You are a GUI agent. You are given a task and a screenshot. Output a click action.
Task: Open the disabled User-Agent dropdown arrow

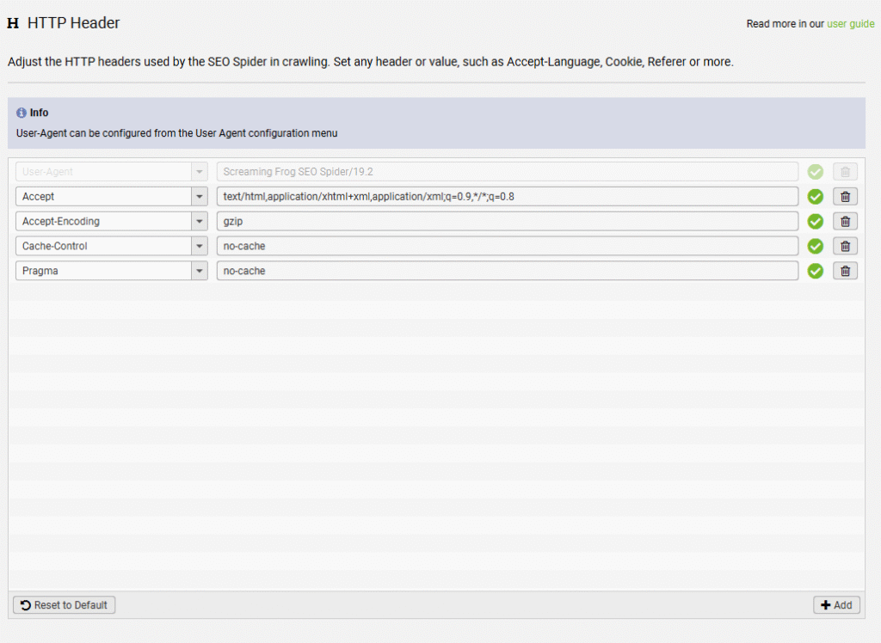click(200, 172)
